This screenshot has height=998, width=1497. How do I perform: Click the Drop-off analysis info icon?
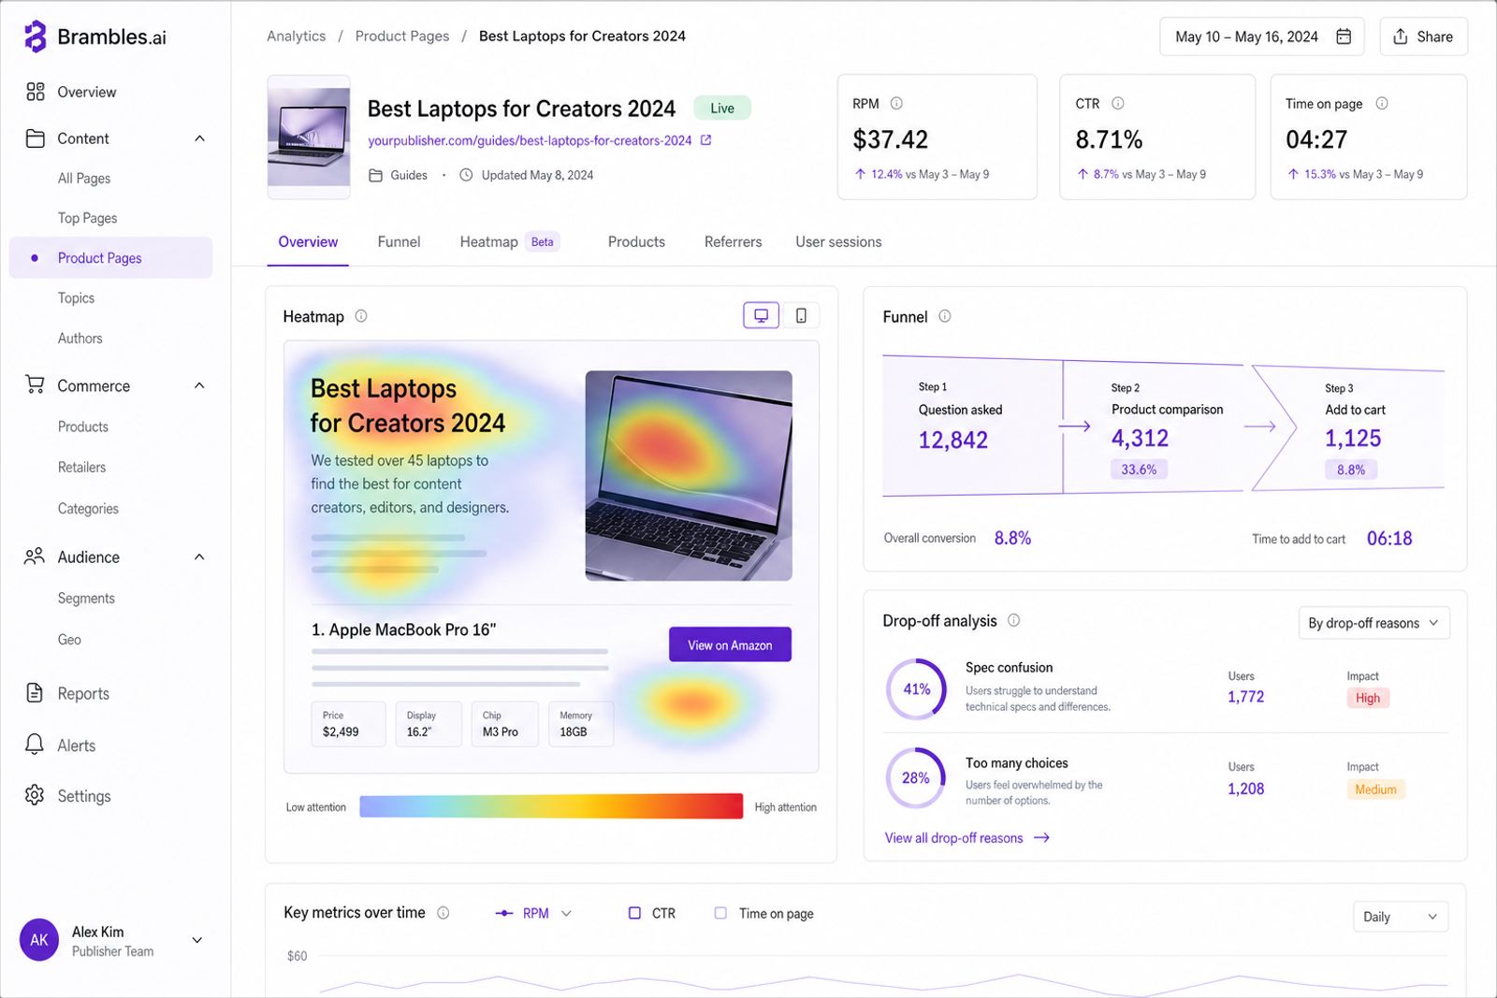point(1013,620)
